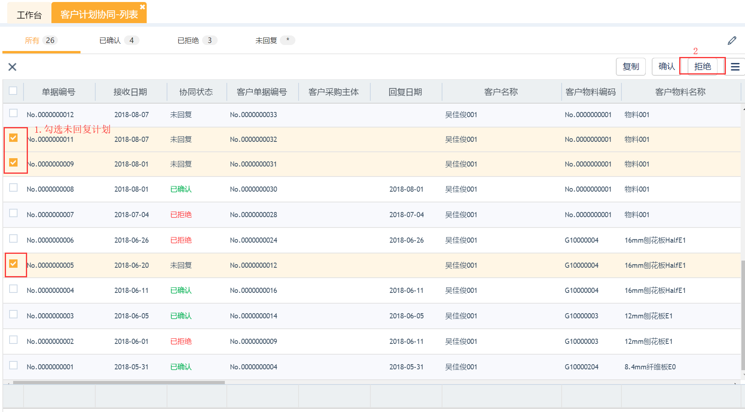Click the 客户名称 column header
This screenshot has width=745, height=412.
pyautogui.click(x=501, y=92)
